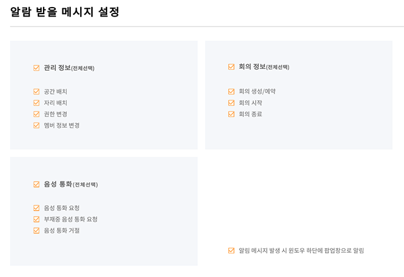Uncheck the 관리 정보 select-all checkbox

37,68
